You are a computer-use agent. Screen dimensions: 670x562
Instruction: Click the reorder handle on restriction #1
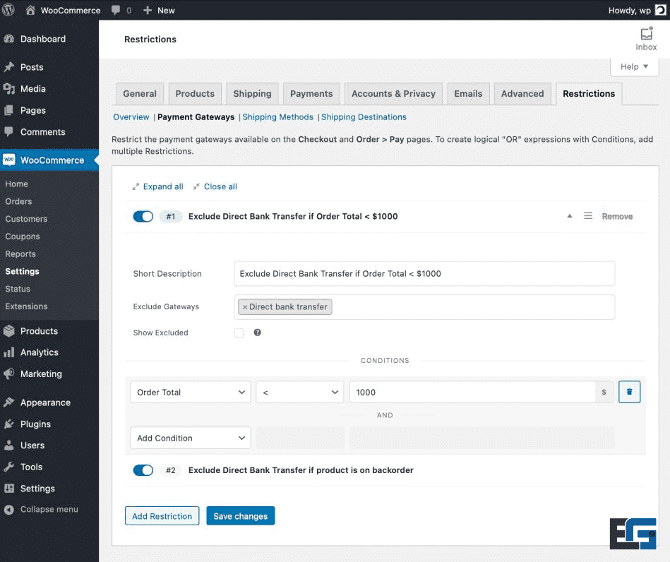click(588, 216)
